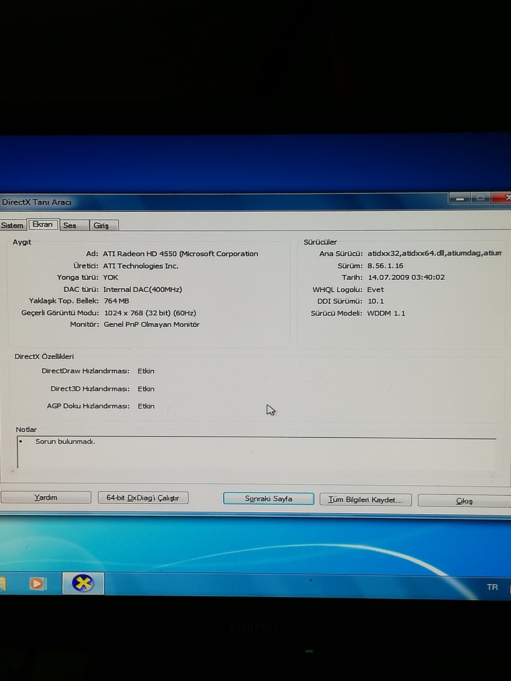Click the TR language indicator

pyautogui.click(x=492, y=587)
